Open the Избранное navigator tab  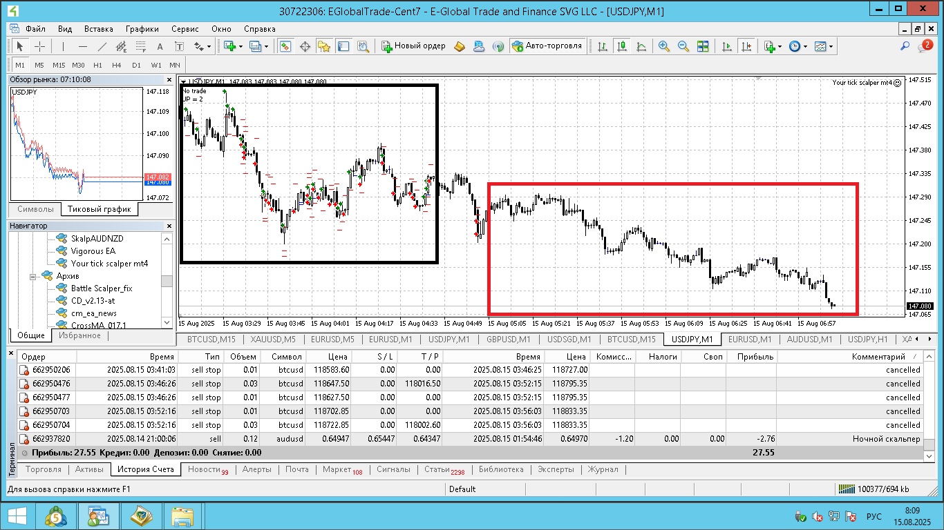(79, 335)
